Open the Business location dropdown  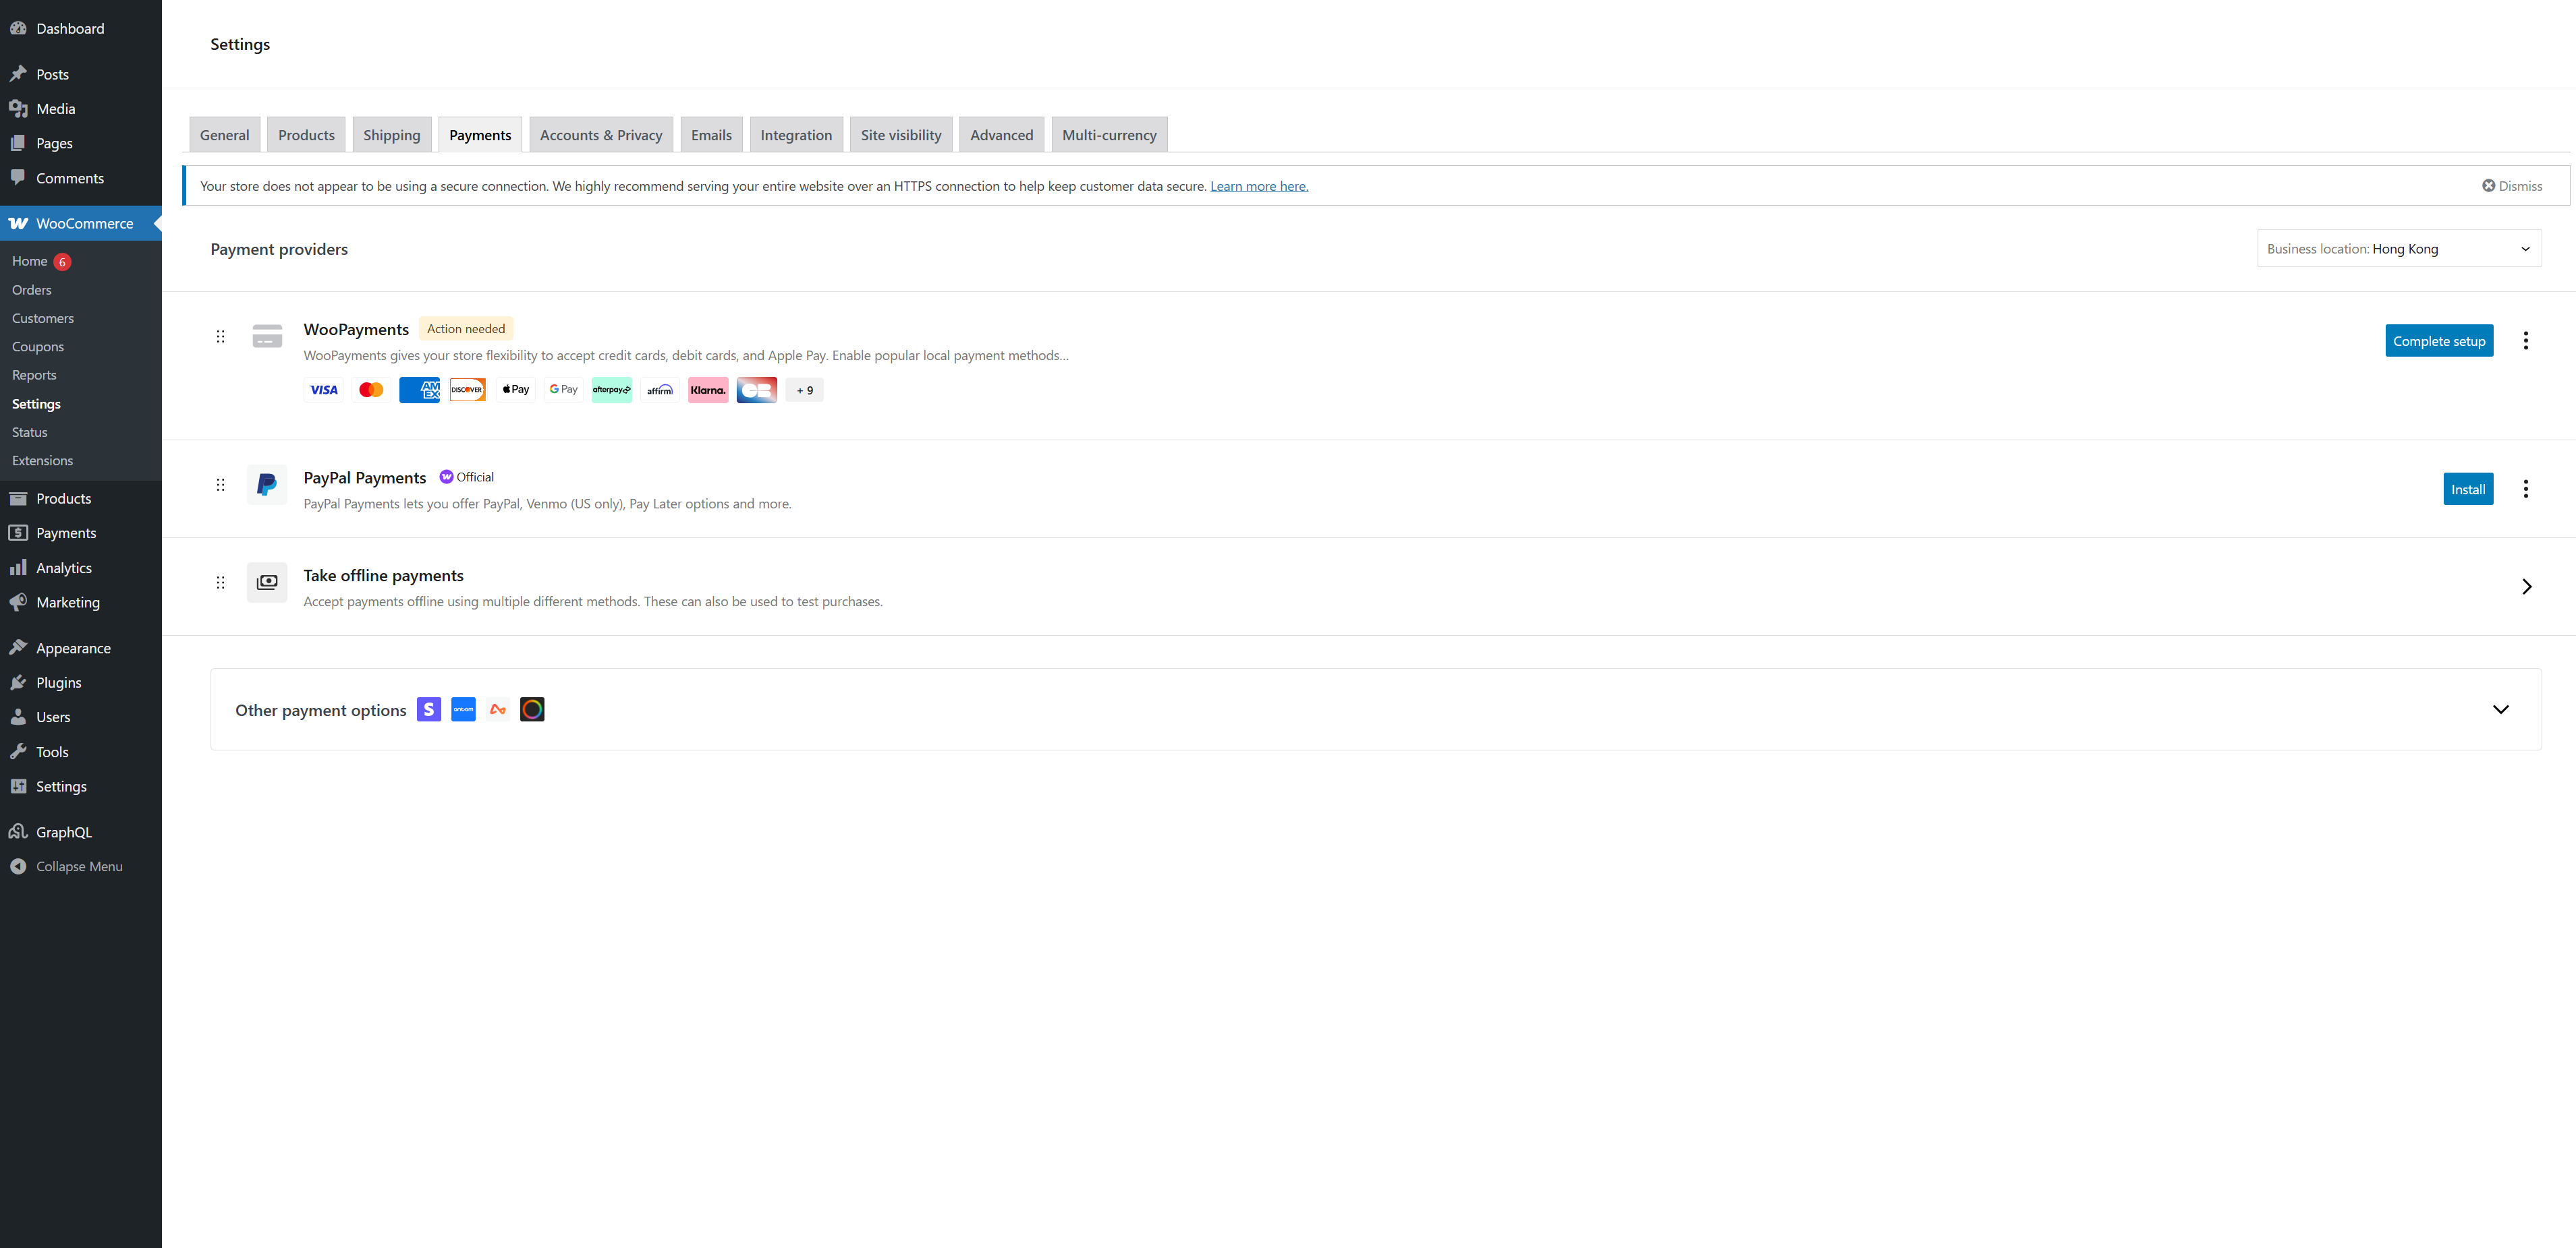[2398, 249]
